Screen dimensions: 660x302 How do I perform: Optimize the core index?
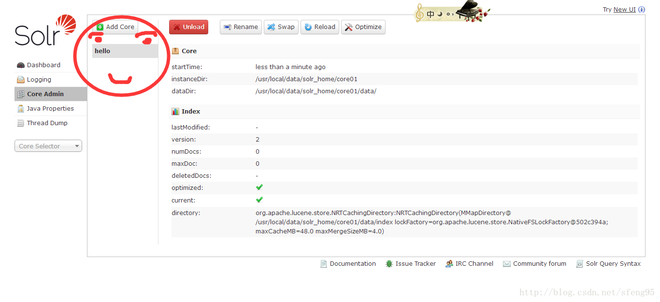coord(363,27)
